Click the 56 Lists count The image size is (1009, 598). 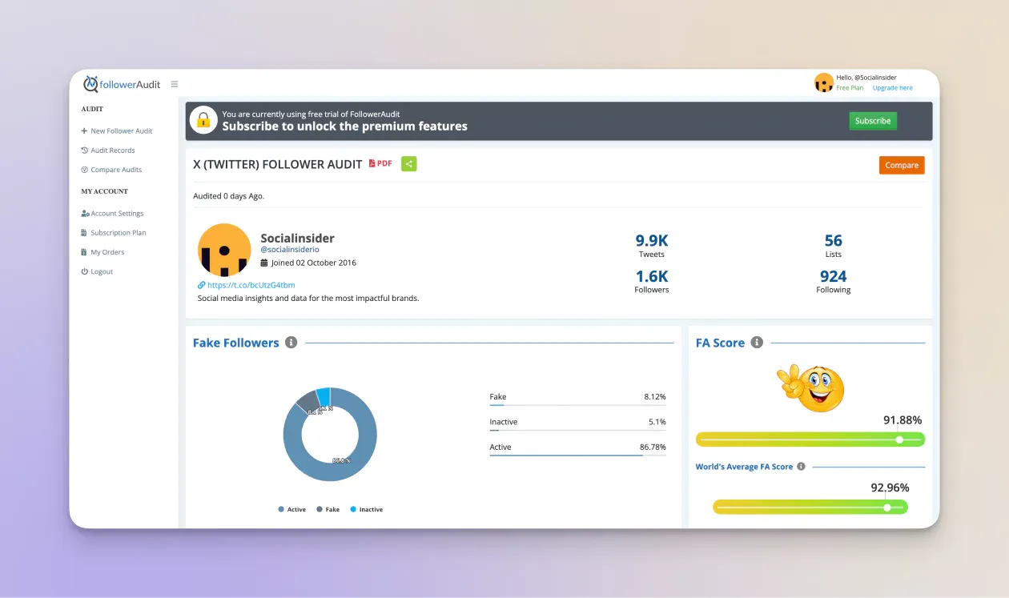(834, 245)
